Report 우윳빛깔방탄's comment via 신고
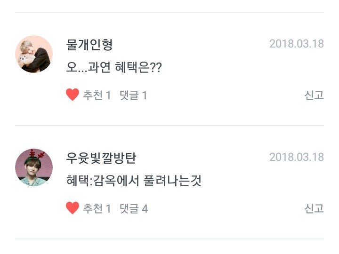339x254 pixels. tap(314, 208)
